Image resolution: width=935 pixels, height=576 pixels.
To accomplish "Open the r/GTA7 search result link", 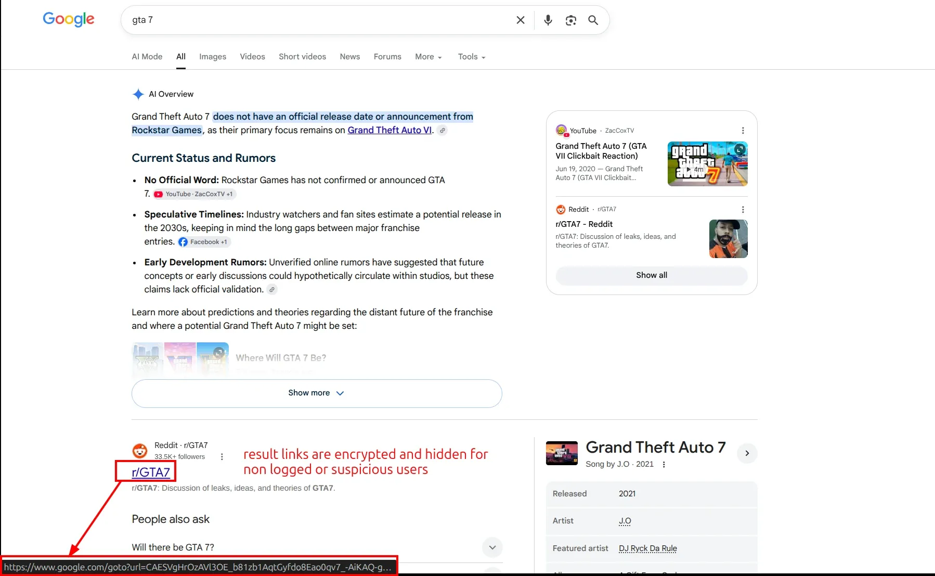I will click(x=151, y=472).
